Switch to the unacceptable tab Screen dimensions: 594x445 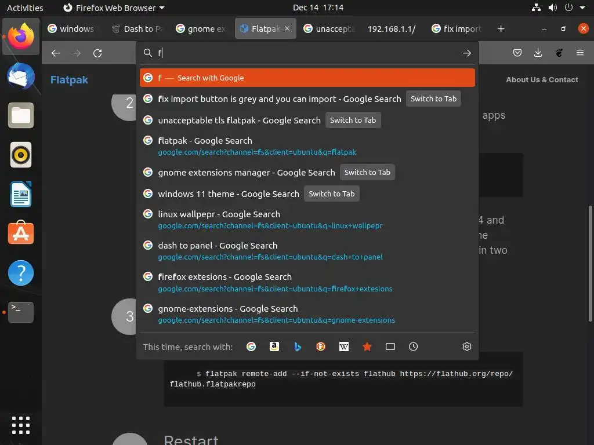[x=329, y=29]
